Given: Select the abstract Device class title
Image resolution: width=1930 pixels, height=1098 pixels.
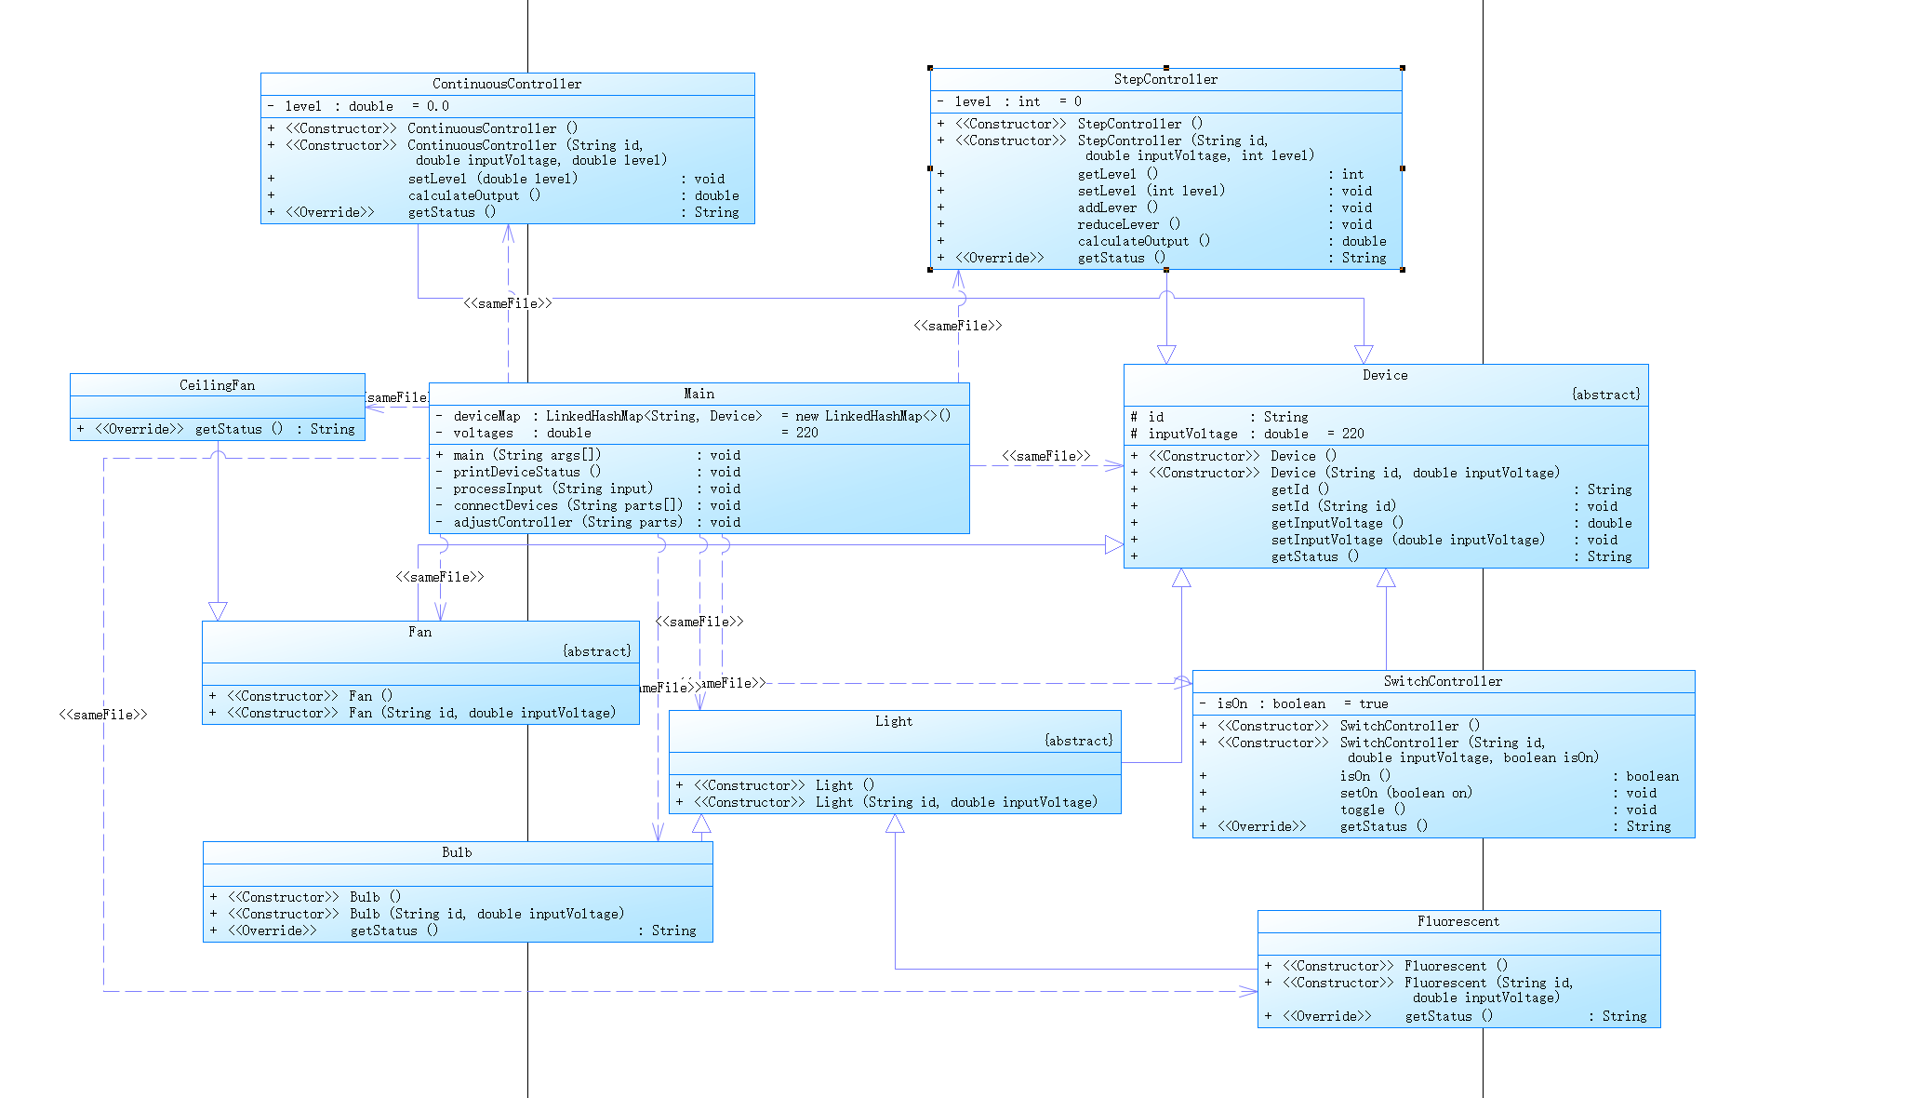Looking at the screenshot, I should pos(1385,375).
